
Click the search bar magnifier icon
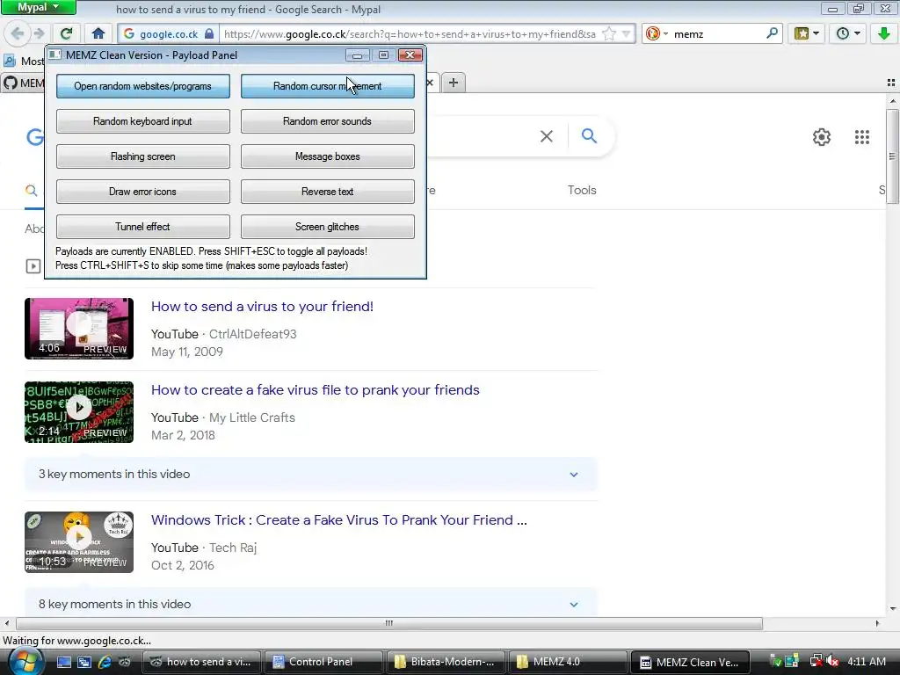tap(772, 33)
